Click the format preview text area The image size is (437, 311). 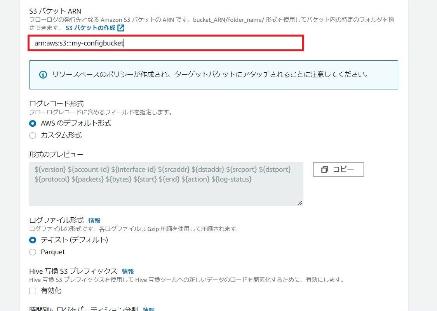point(166,184)
